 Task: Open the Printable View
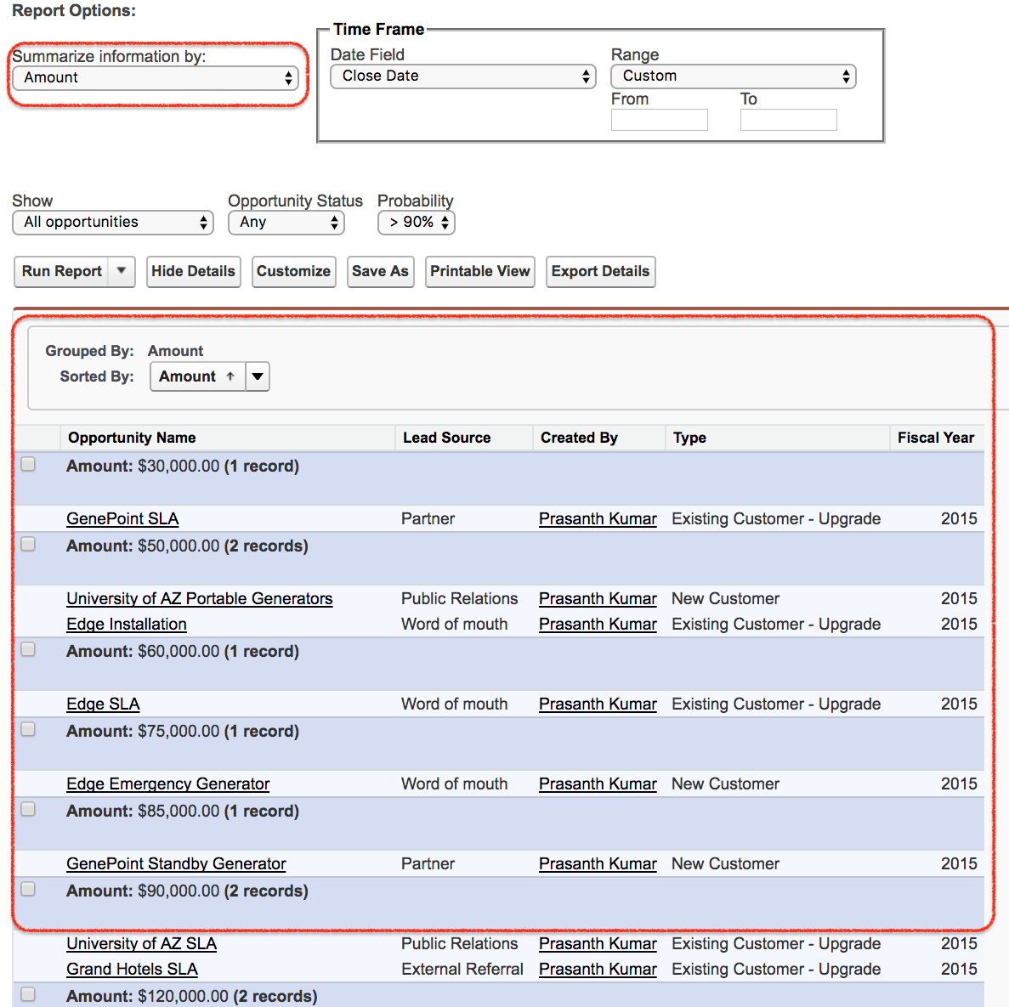click(479, 271)
